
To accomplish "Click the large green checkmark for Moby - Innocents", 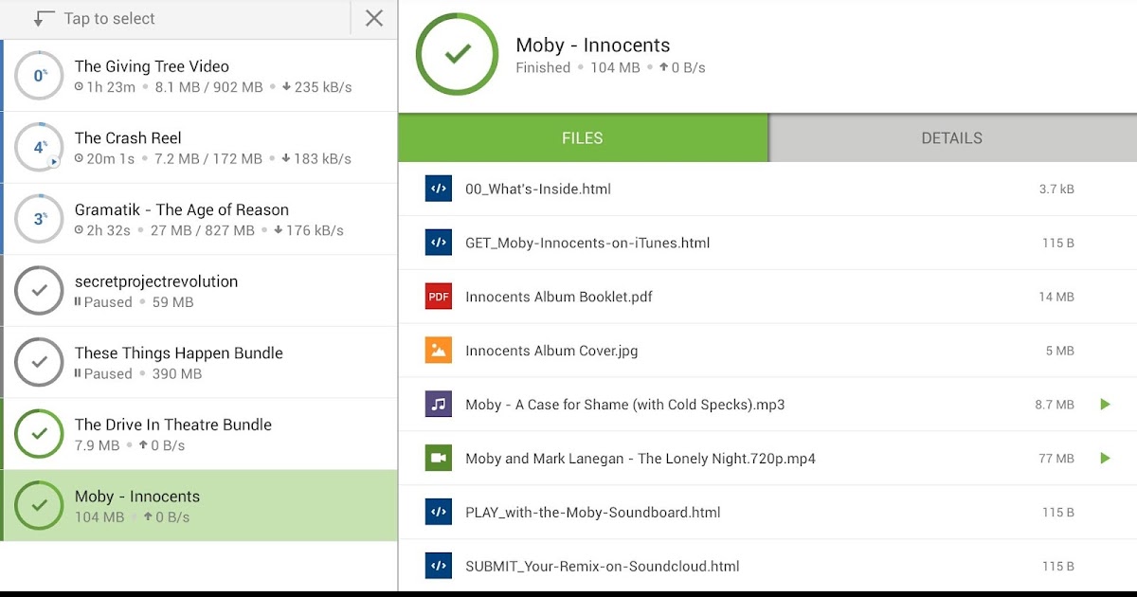I will point(458,55).
